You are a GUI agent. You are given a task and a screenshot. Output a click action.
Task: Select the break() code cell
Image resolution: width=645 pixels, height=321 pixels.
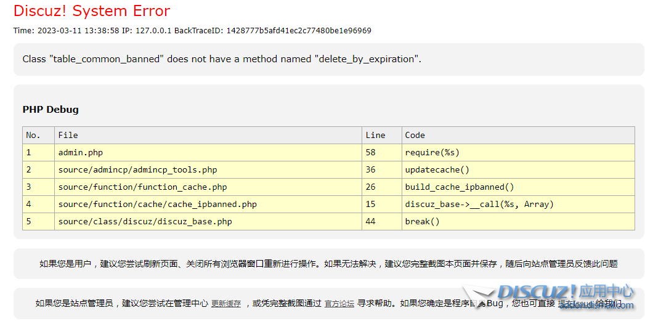(x=518, y=221)
